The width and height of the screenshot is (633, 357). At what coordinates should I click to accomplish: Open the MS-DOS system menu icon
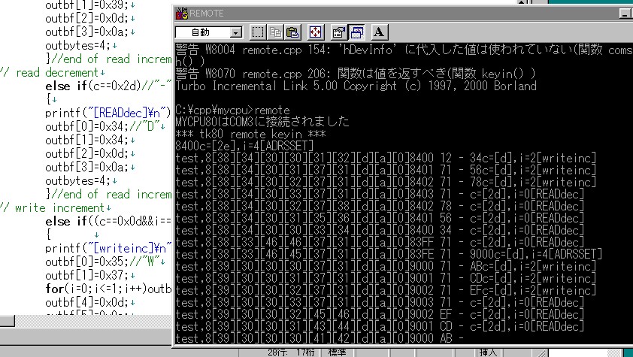click(181, 14)
